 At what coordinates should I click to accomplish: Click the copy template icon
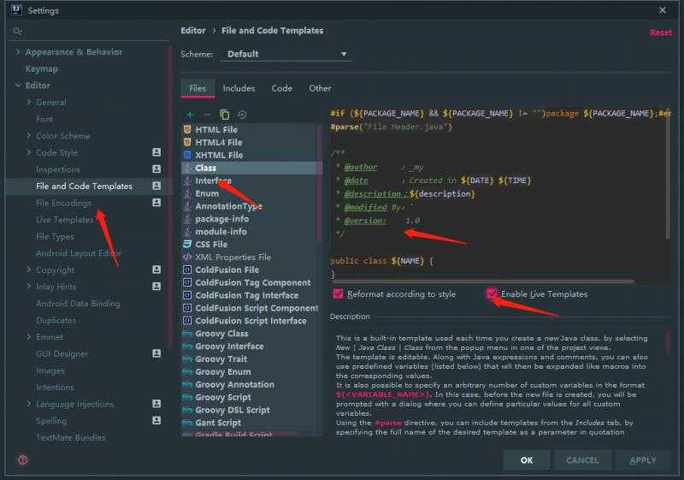coord(225,115)
